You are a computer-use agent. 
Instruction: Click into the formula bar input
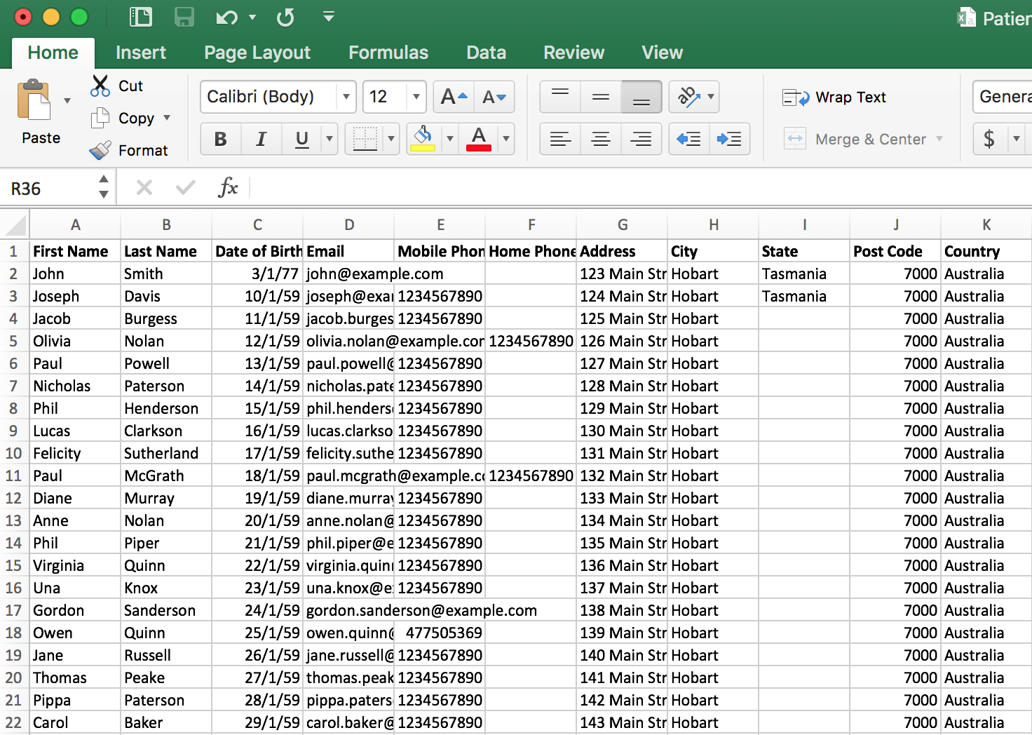[641, 187]
